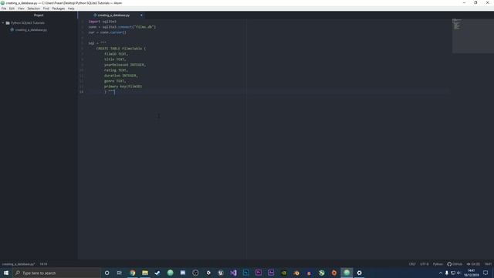Click the CRLF line ending selector
This screenshot has height=278, width=494.
coord(412,264)
